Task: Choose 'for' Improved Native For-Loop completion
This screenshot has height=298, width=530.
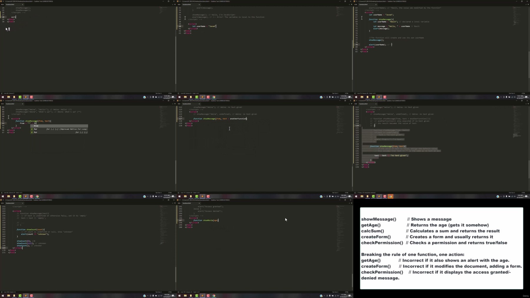Action: coord(59,129)
